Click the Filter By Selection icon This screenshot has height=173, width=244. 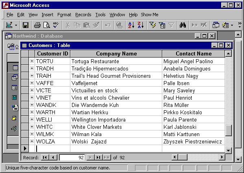point(153,25)
